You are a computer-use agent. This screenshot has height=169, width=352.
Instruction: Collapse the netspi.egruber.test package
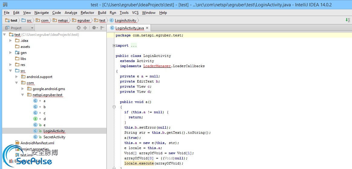point(22,95)
